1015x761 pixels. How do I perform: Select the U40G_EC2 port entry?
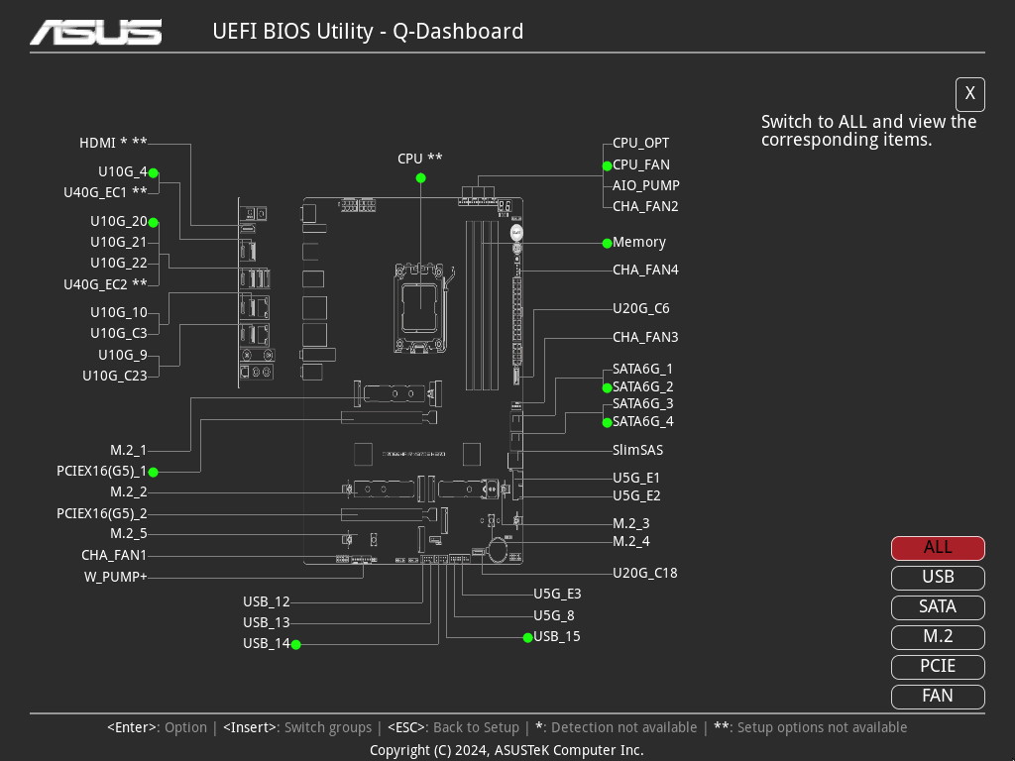[x=105, y=284]
